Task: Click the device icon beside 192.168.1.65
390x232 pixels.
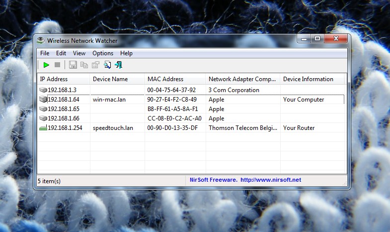Action: (x=43, y=109)
